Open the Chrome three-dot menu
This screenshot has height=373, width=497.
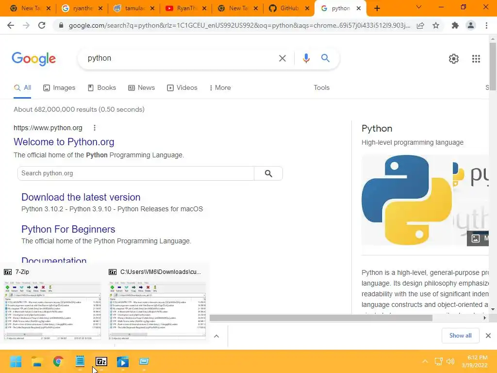(x=486, y=25)
